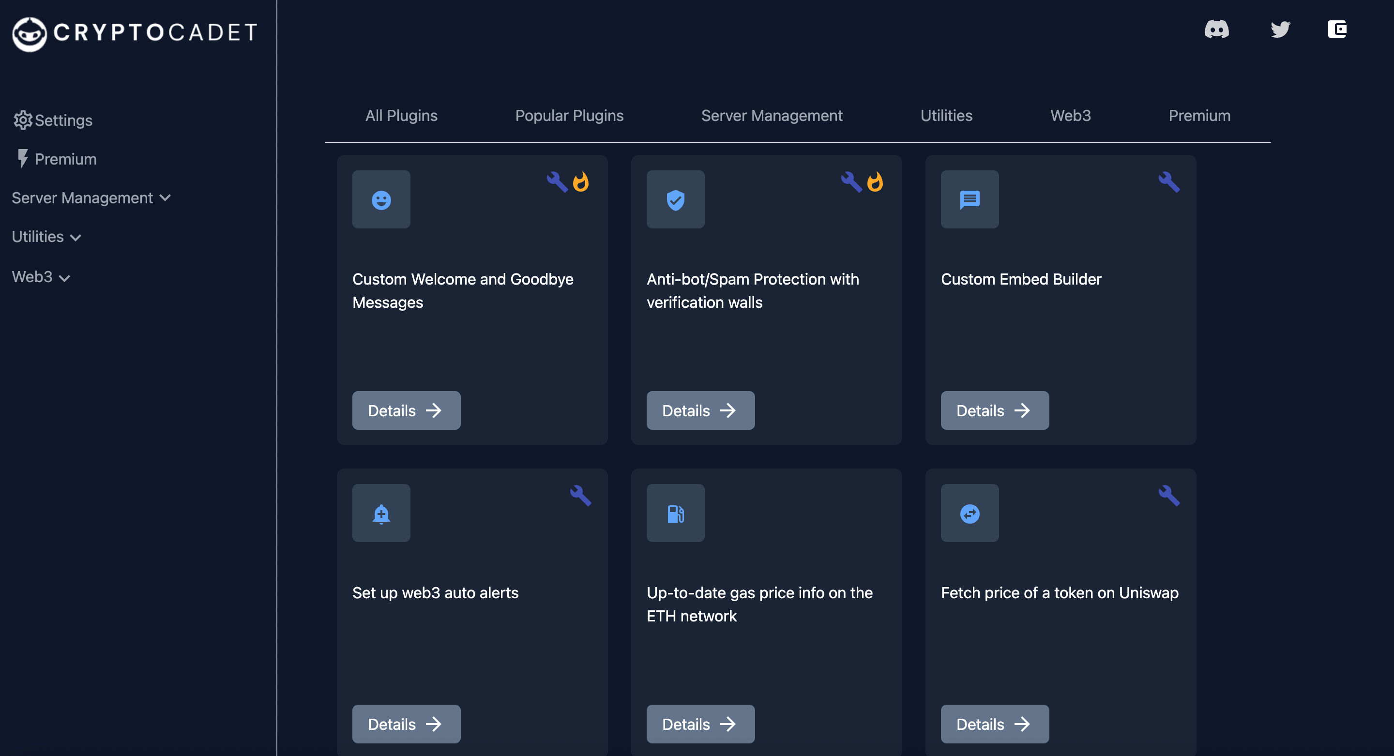
Task: Click the bell plus auto alerts icon
Action: click(381, 513)
